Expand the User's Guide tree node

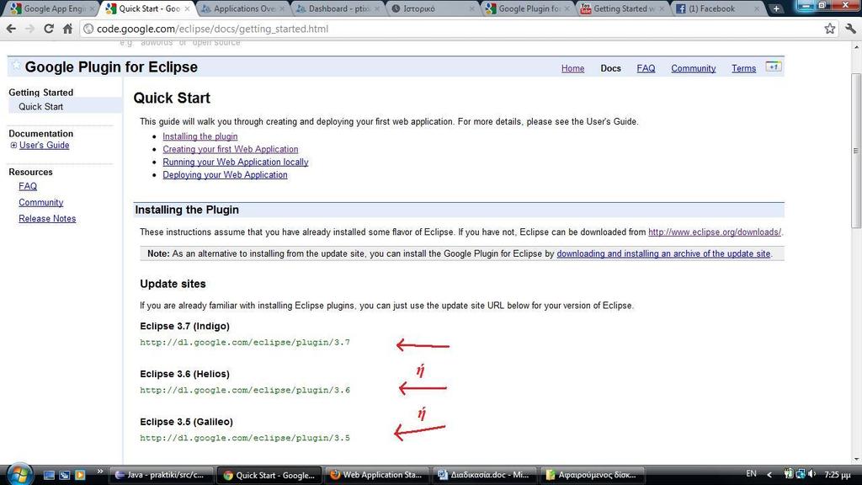(x=13, y=145)
